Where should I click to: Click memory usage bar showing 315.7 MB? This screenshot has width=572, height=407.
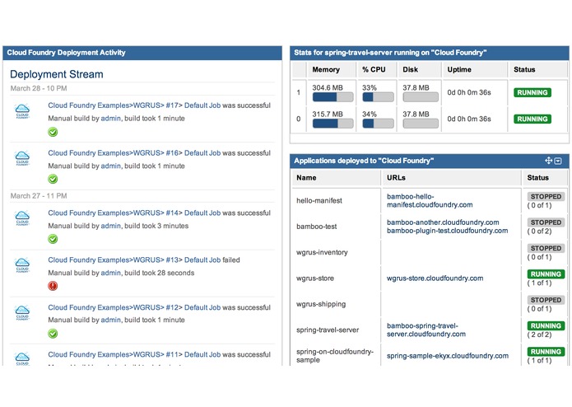click(333, 124)
